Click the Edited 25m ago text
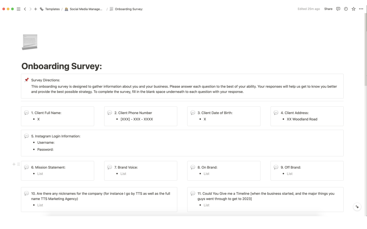This screenshot has height=229, width=367. pyautogui.click(x=309, y=9)
